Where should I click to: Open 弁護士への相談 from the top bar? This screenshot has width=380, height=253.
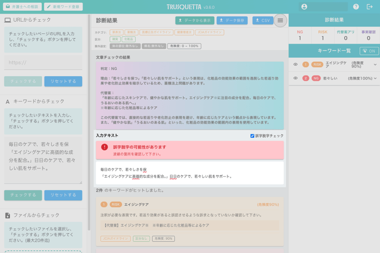(22, 7)
